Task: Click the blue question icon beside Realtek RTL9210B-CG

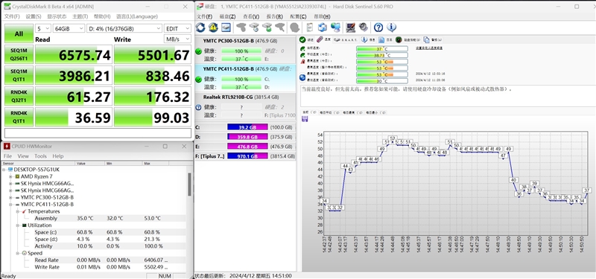Action: [198, 107]
